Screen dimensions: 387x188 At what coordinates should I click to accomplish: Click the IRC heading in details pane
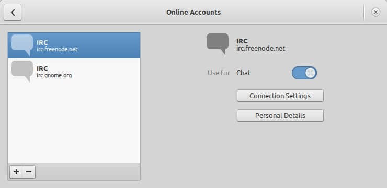[x=242, y=41]
